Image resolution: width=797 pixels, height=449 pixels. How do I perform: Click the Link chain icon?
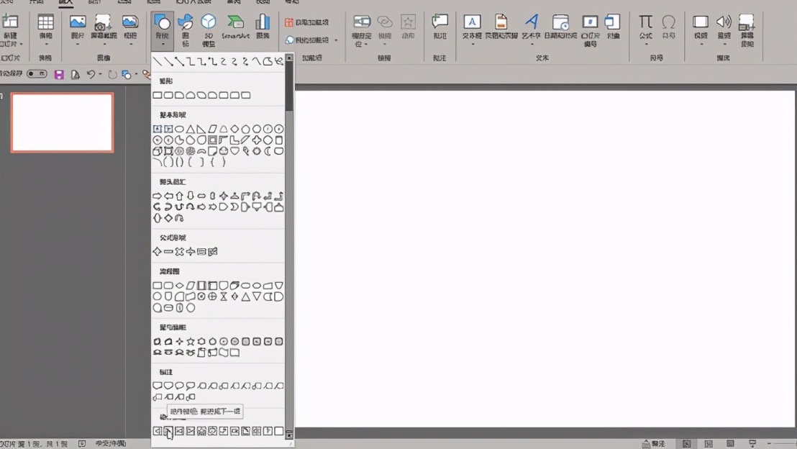click(385, 22)
